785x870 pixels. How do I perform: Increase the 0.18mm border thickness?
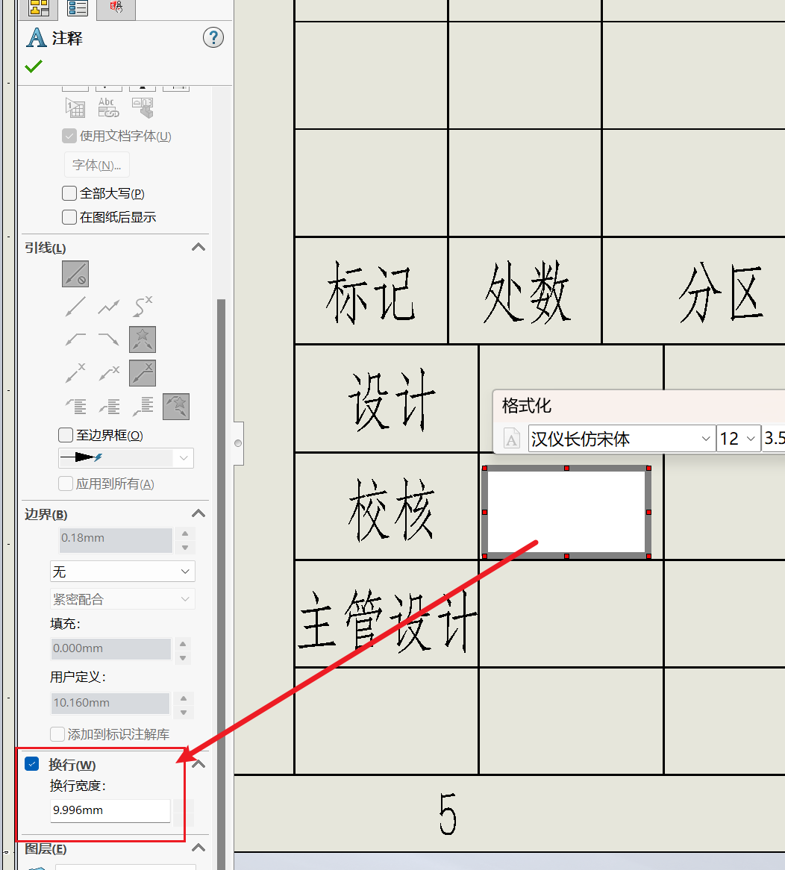185,533
